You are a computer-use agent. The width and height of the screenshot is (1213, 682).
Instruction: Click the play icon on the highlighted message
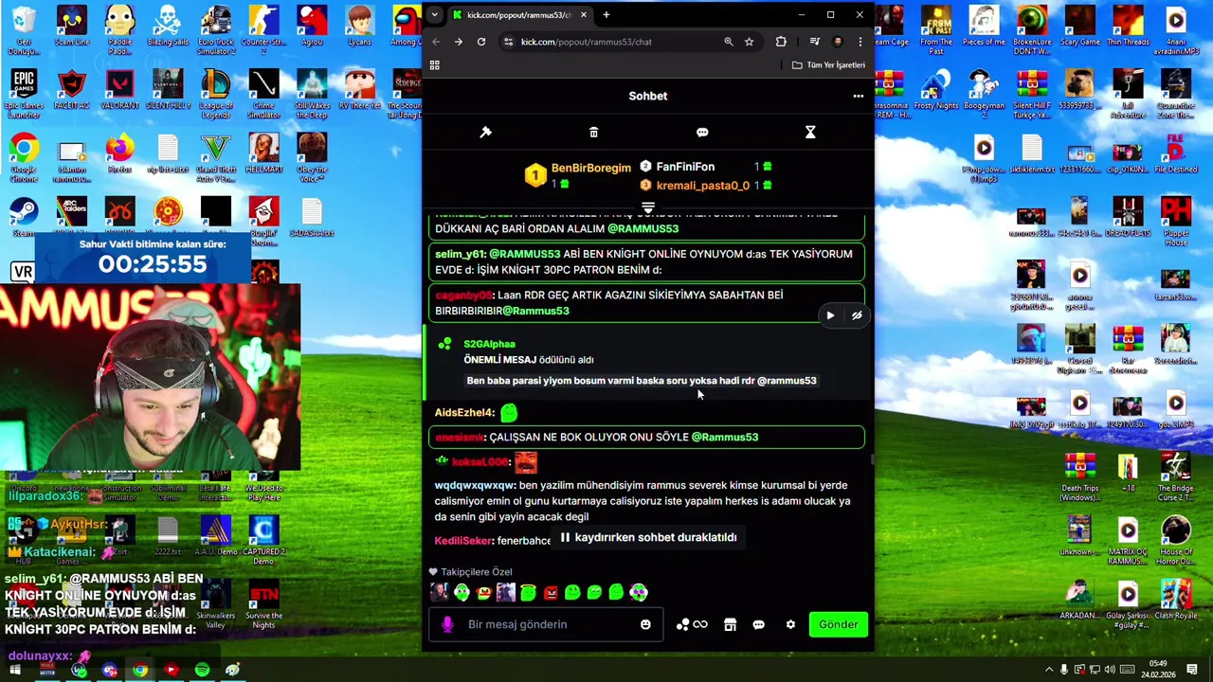click(830, 315)
